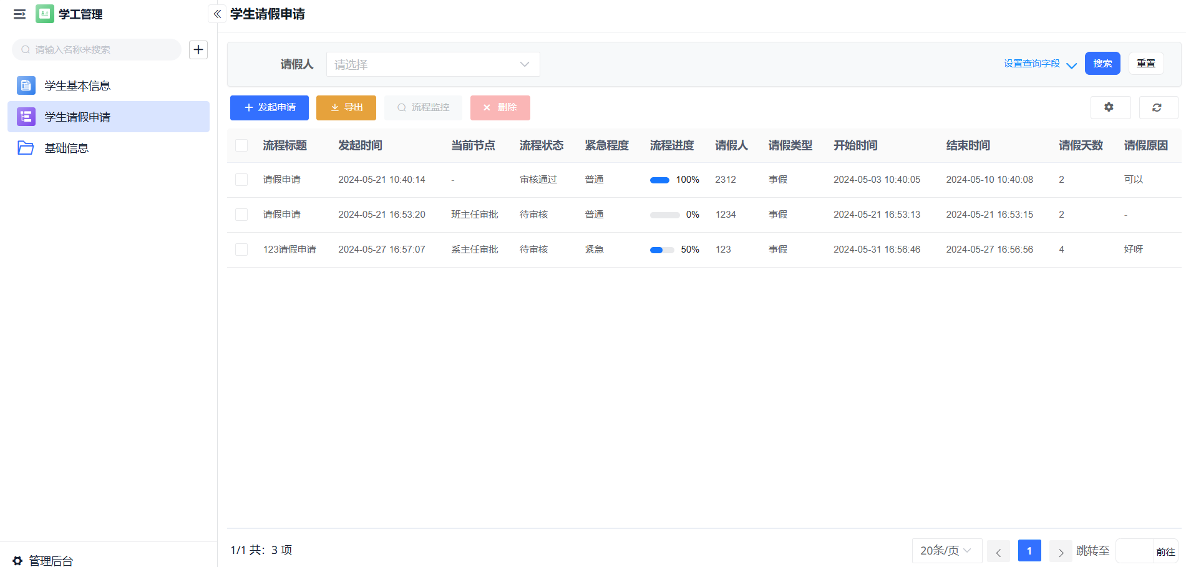Open the 20条/页 page size dropdown

947,551
